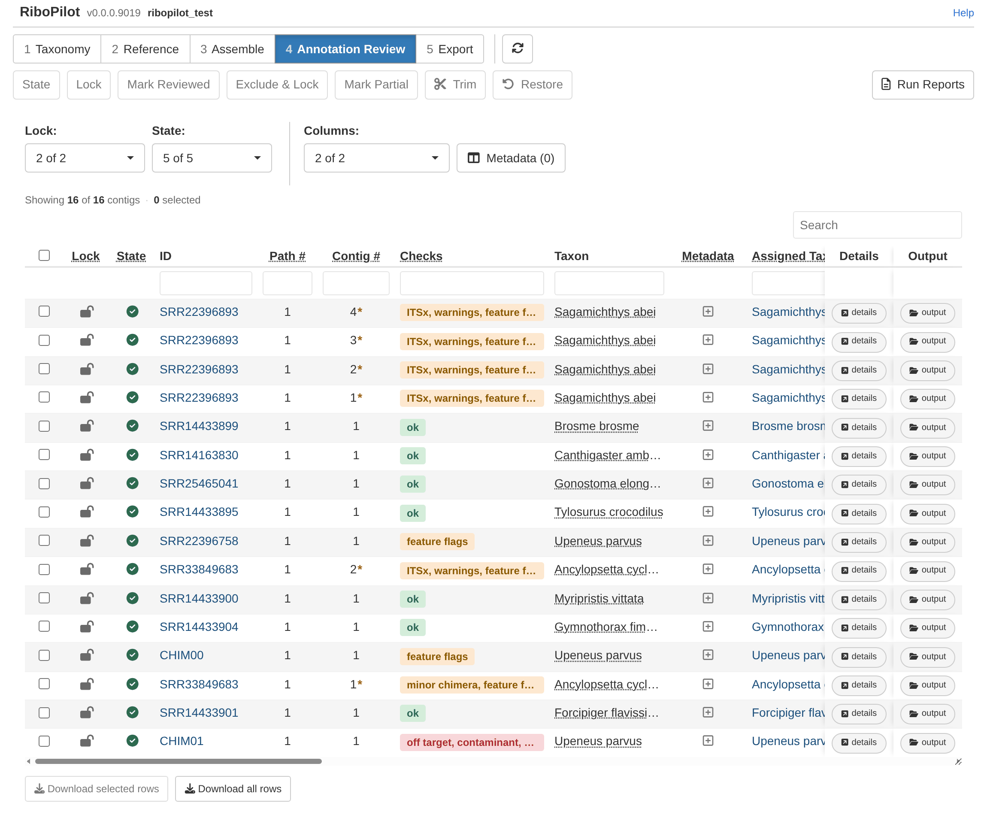
Task: Open output folder for SRR14433904
Action: click(927, 627)
